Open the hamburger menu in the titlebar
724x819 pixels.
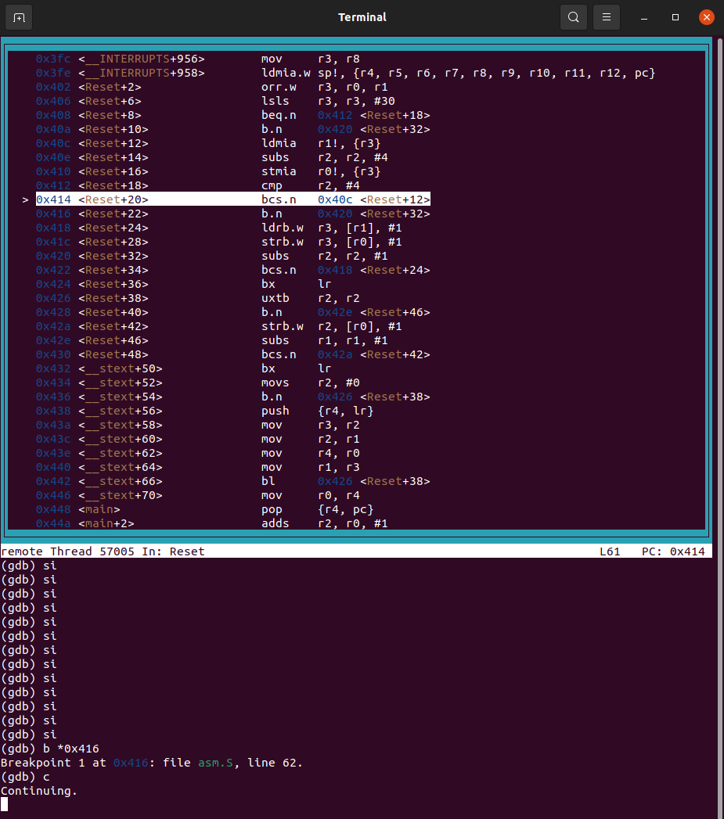[x=606, y=16]
